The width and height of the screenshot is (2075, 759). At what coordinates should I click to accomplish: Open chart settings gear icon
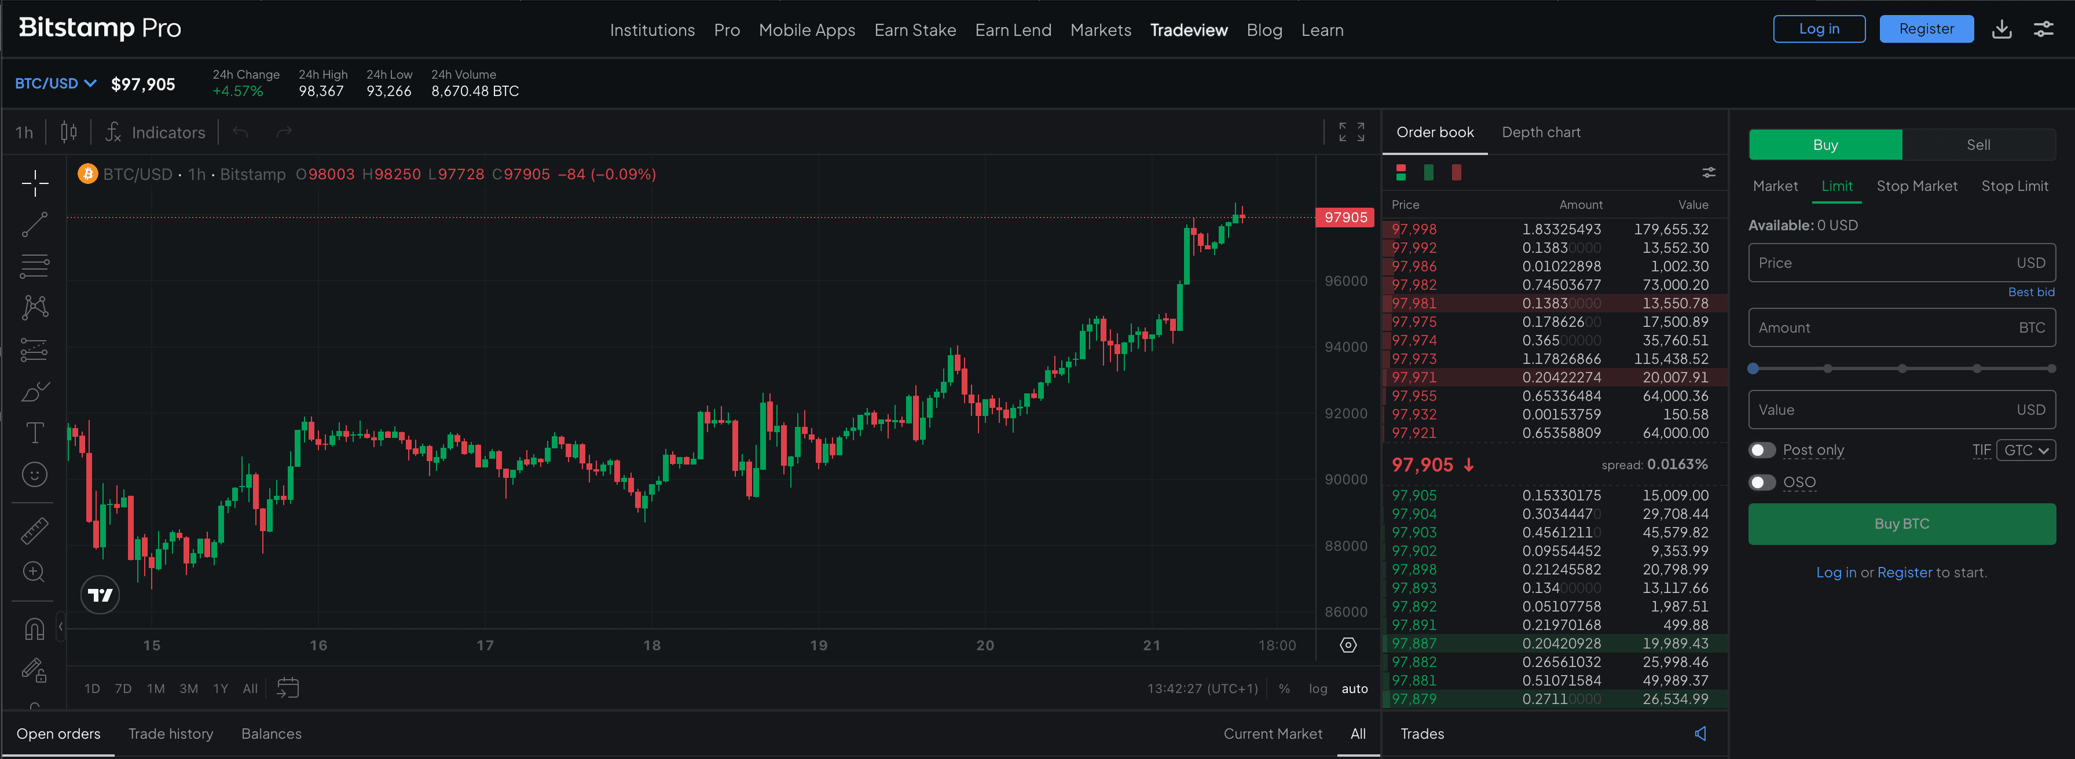point(1348,644)
